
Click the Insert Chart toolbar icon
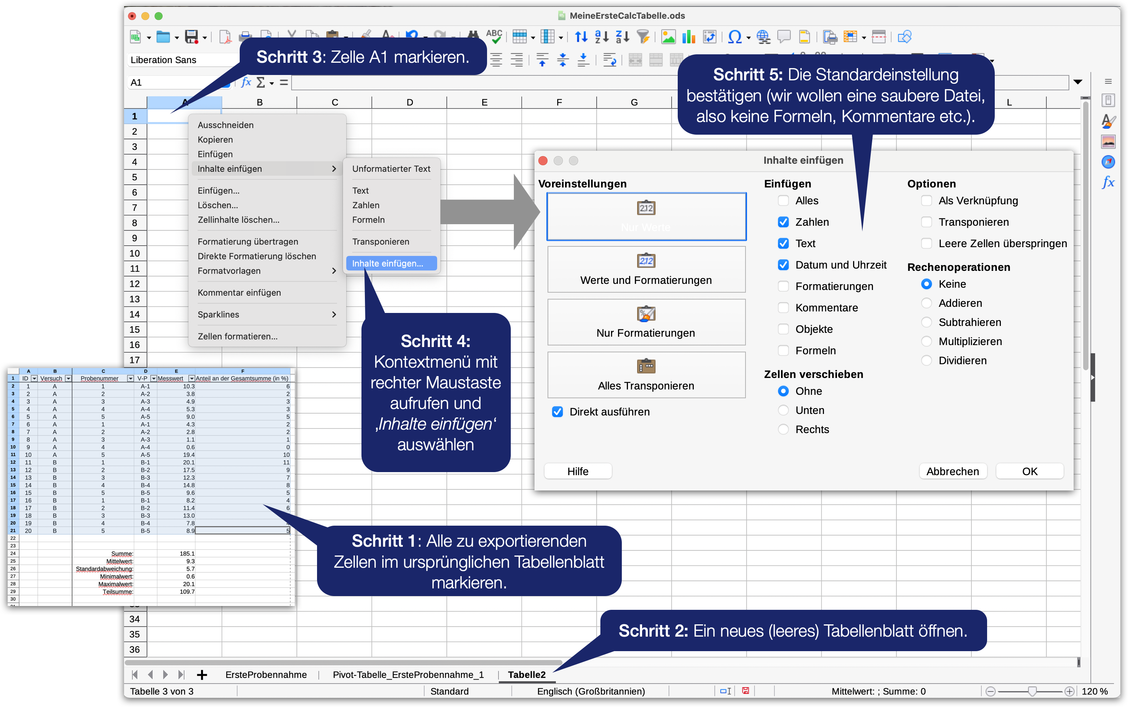point(689,36)
